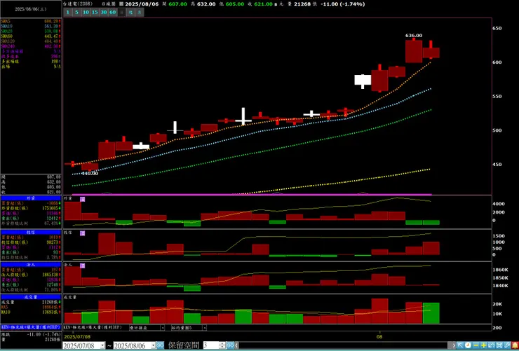
Task: Select the 投信 panel header
Action: point(31,233)
